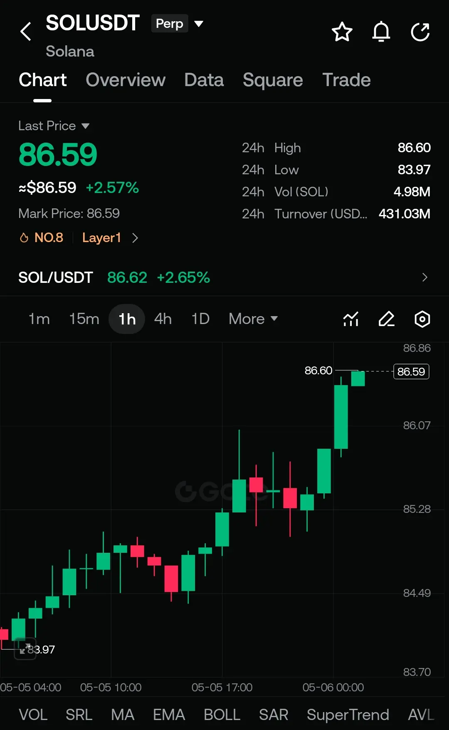Select the 15m timeframe

pos(84,319)
